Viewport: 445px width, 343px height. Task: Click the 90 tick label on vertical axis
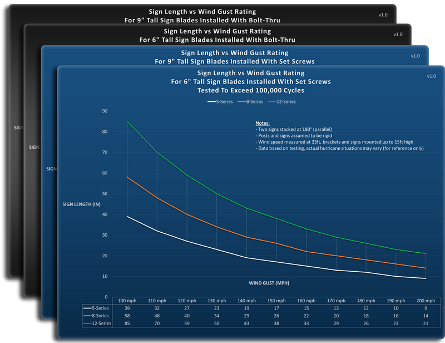coord(105,111)
